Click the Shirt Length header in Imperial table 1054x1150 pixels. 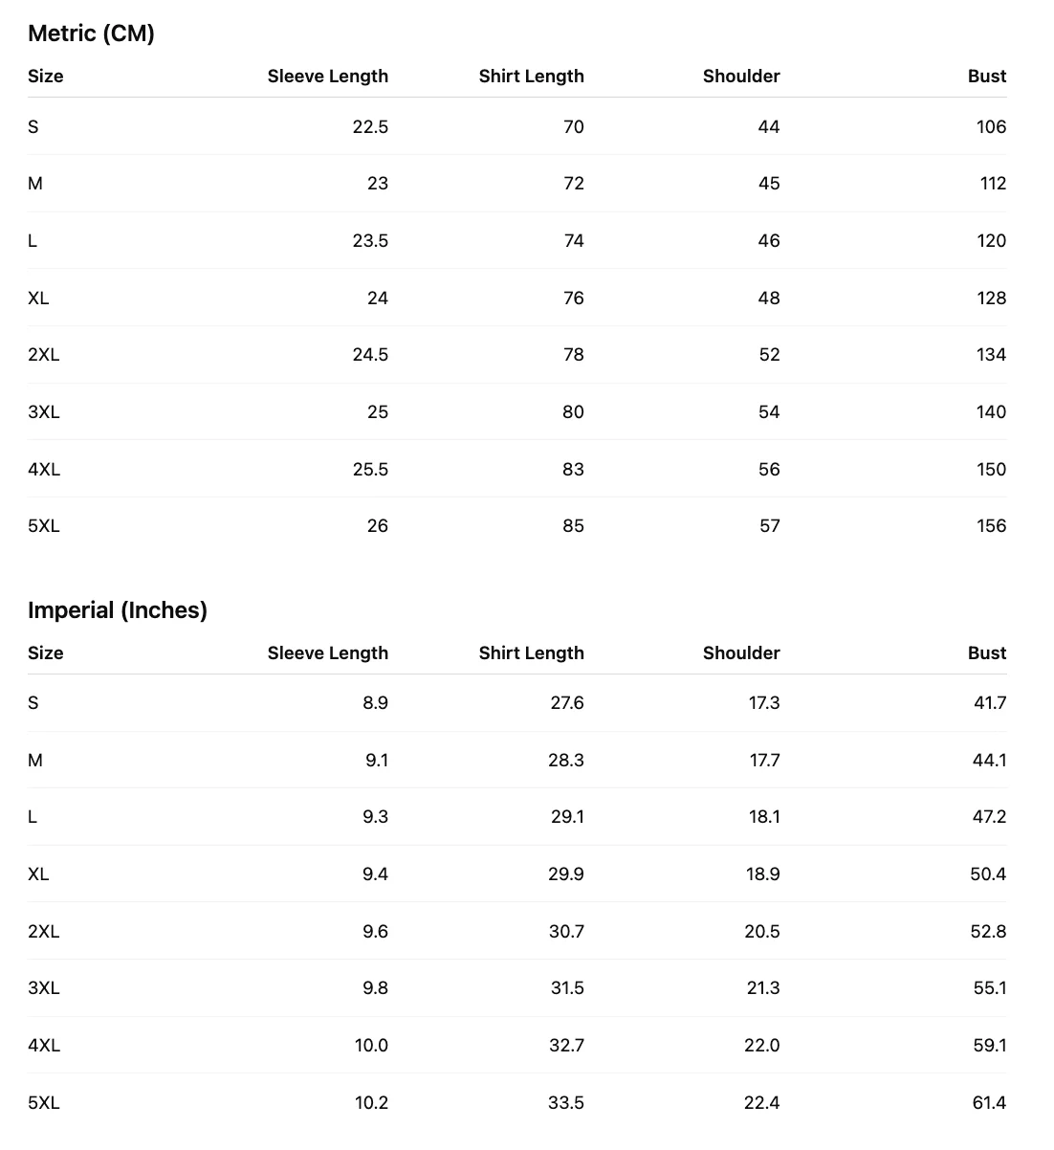[x=532, y=653]
